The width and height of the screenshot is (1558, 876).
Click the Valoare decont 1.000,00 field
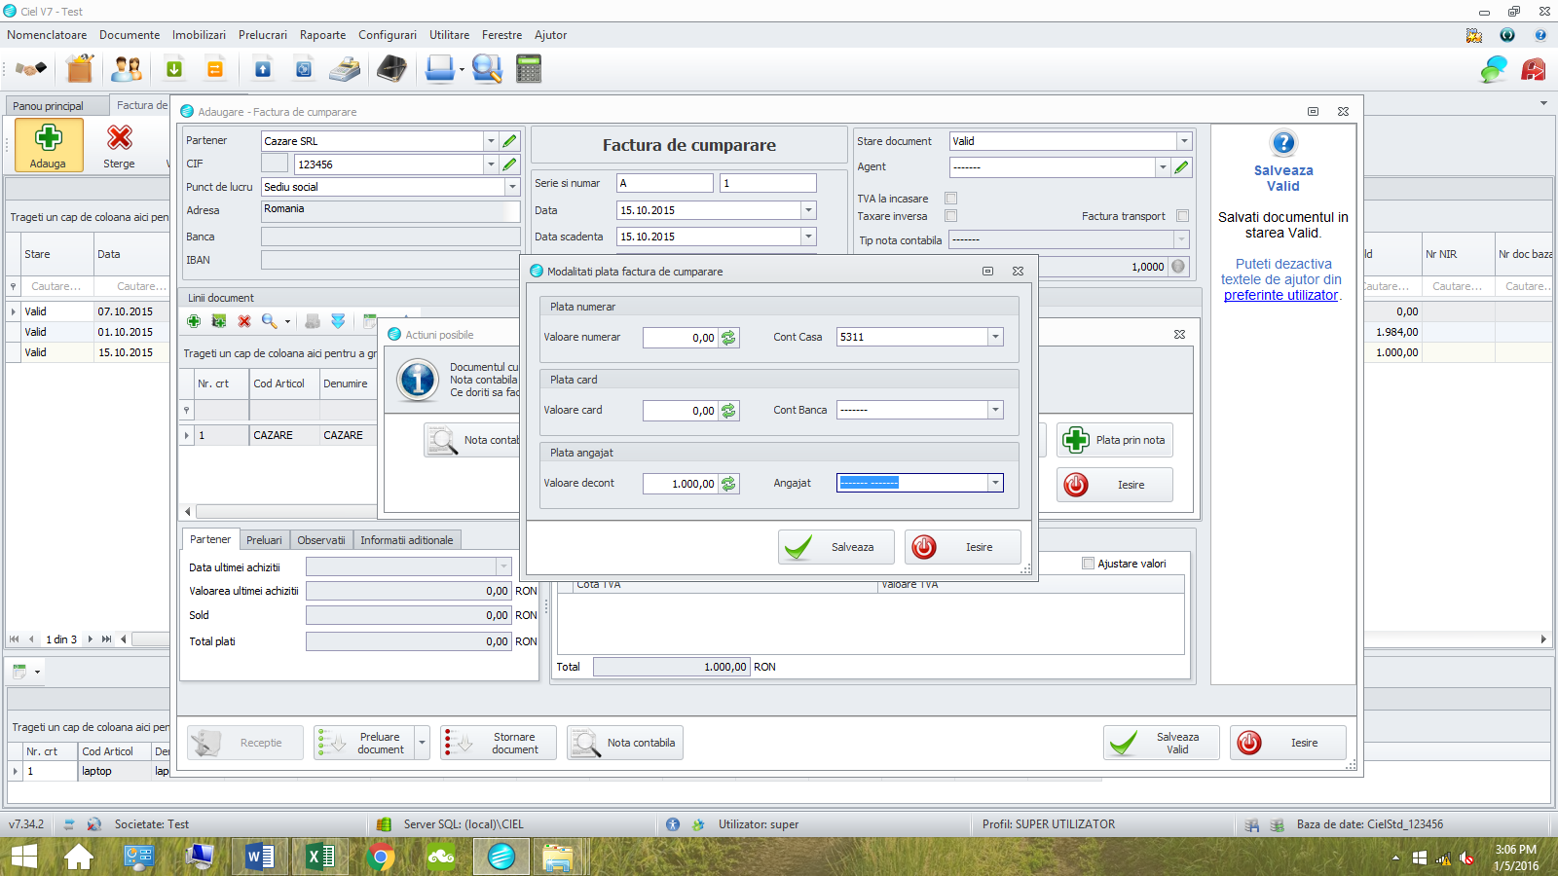(681, 484)
